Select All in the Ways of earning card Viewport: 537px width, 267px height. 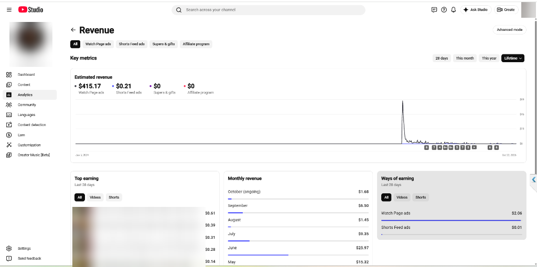[386, 198]
